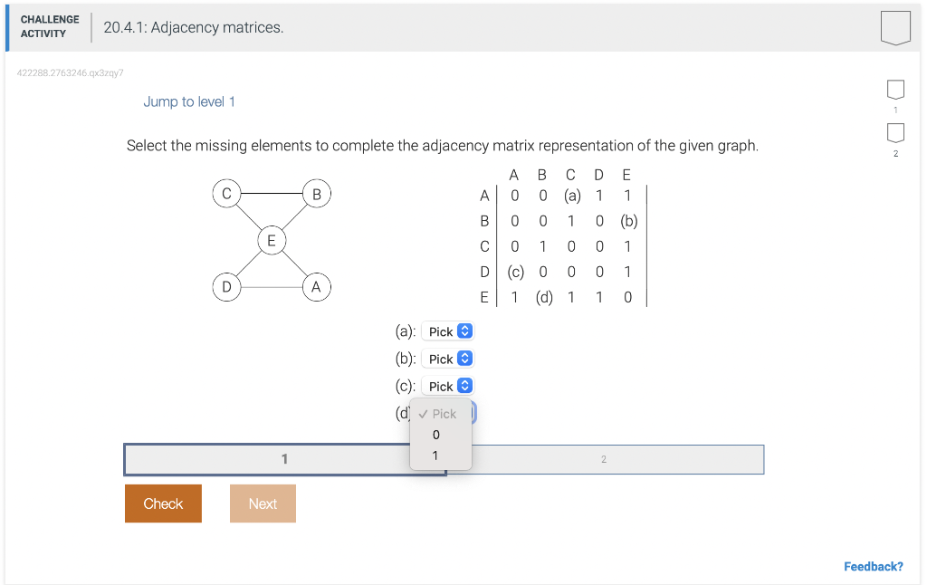Open the Pick dropdown for answer (b)
Image resolution: width=927 pixels, height=585 pixels.
point(447,358)
